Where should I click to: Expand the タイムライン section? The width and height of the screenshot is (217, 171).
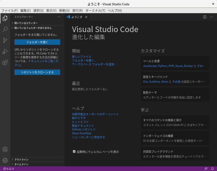37,164
